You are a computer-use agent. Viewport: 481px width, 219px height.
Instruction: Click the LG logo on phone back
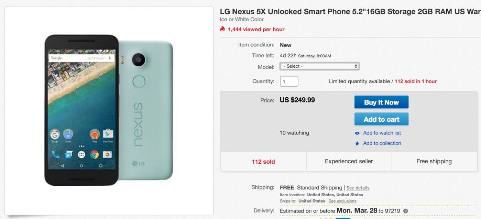click(x=138, y=163)
